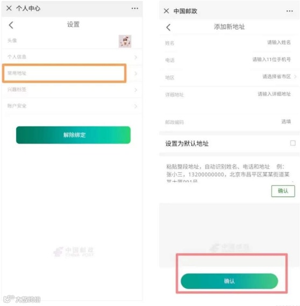
Task: Close the 中国邮政 page with X
Action: click(166, 11)
